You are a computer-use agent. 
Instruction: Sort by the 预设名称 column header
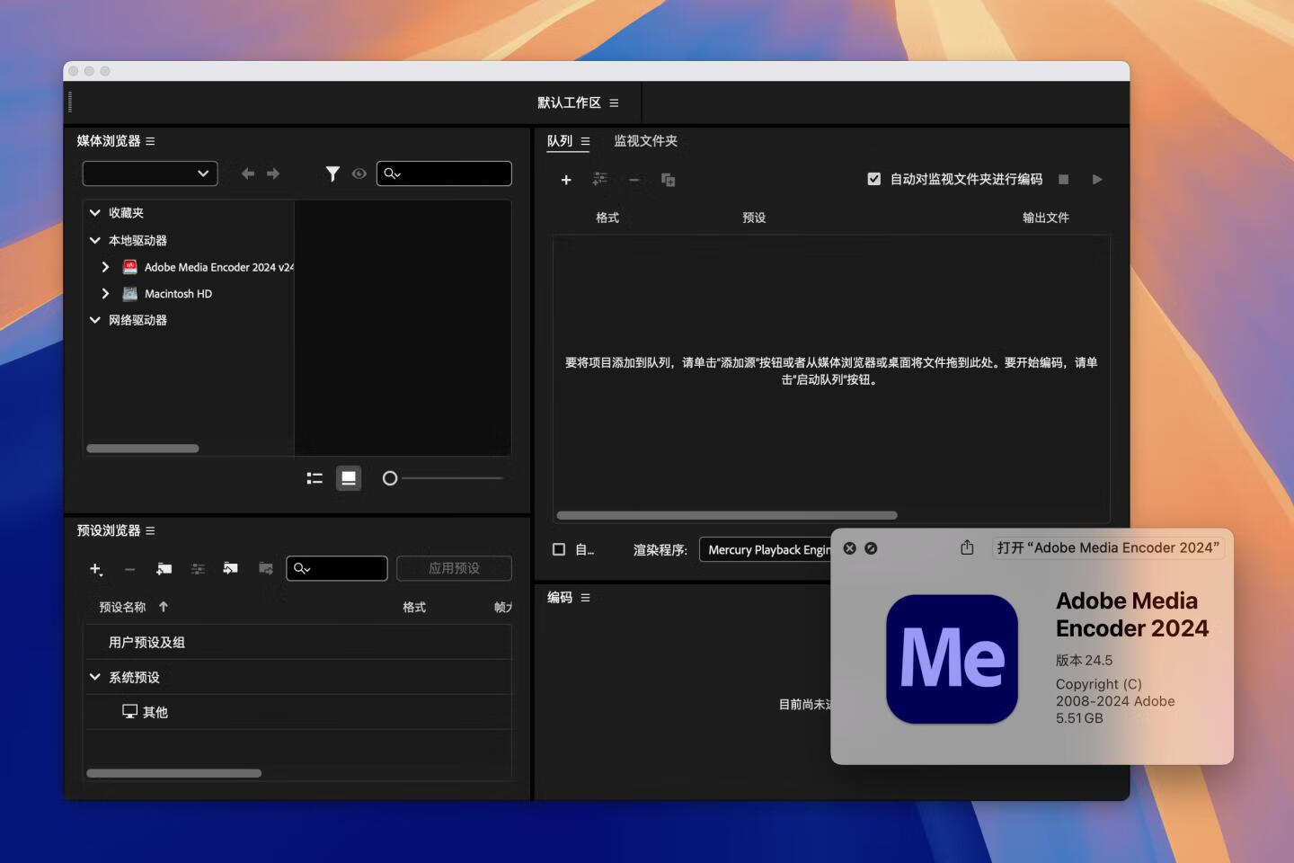[122, 608]
